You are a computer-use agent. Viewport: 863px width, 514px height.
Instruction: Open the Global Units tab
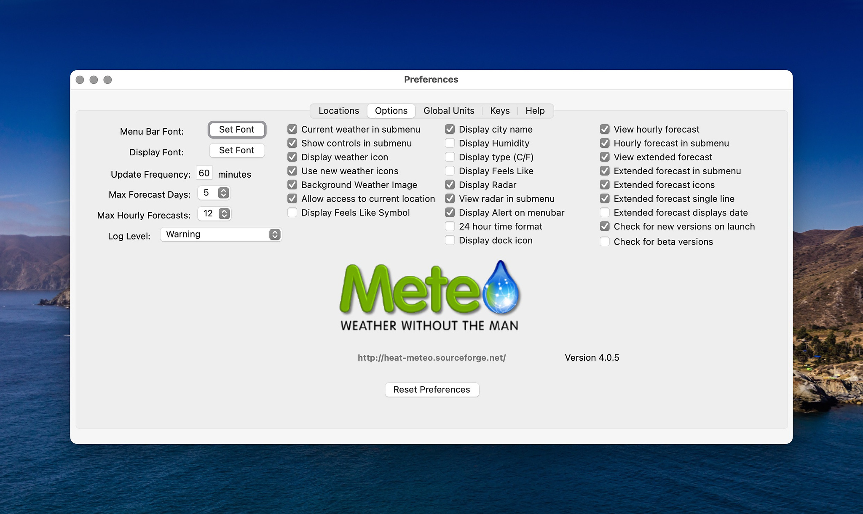[449, 111]
